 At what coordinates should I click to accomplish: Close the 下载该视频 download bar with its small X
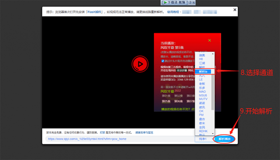coord(194,2)
